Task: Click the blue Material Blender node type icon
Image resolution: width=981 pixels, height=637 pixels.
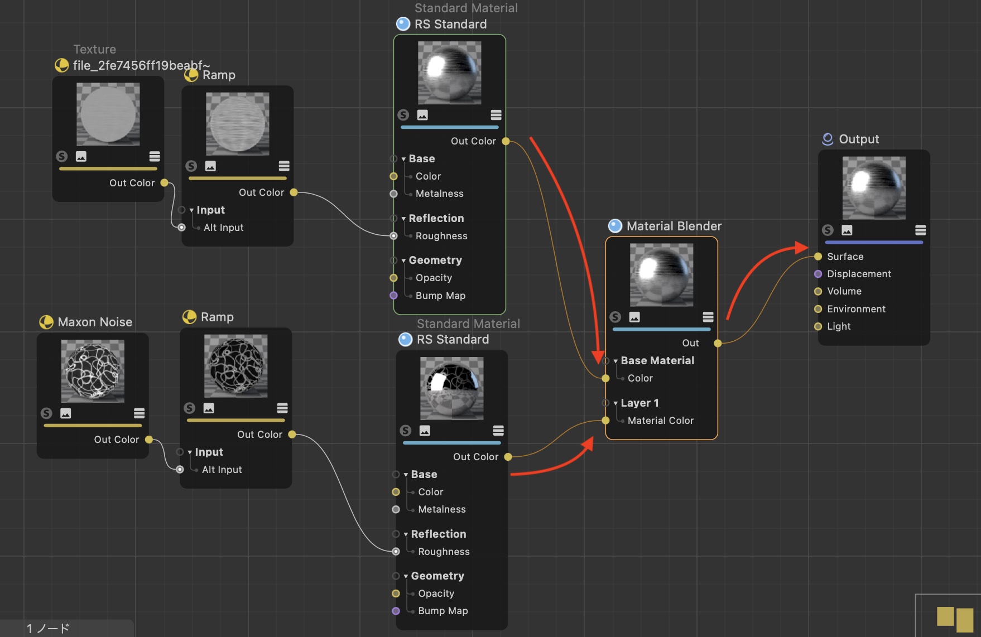Action: (615, 226)
